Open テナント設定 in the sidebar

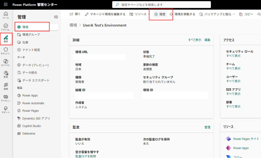pyautogui.click(x=31, y=50)
